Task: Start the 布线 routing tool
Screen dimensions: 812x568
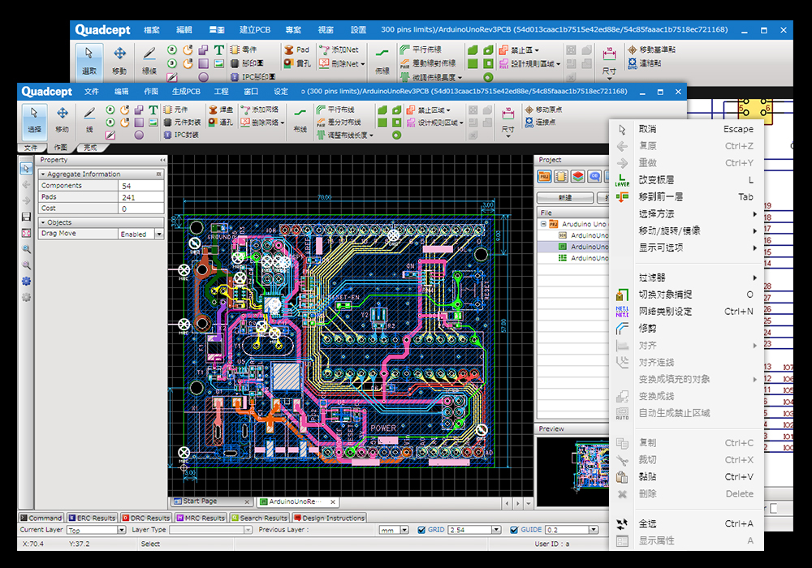Action: coord(300,120)
